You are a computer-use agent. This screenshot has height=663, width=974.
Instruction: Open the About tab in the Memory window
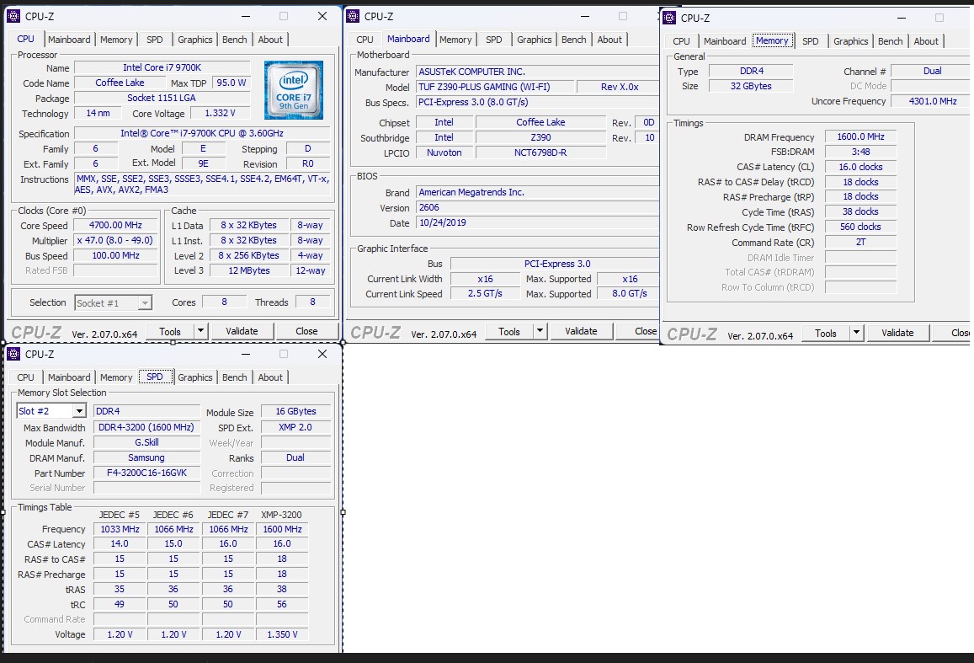[926, 41]
